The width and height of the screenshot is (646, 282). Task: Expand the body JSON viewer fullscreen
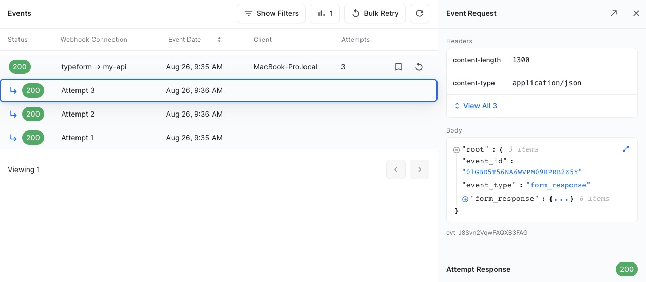tap(625, 149)
